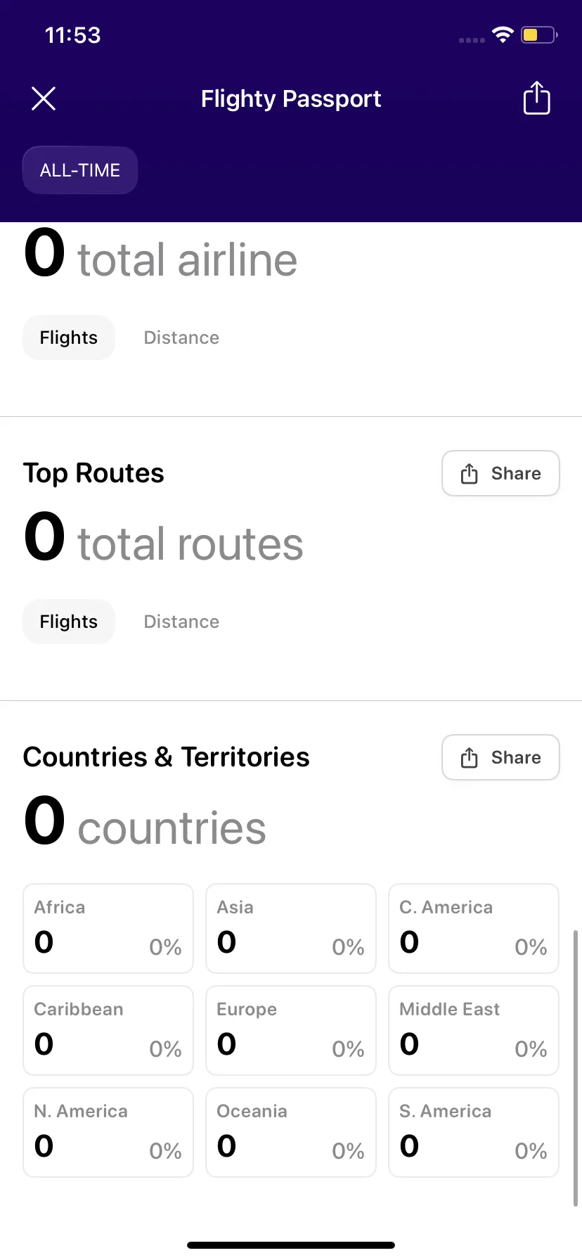Share the Top Routes section

coord(500,473)
